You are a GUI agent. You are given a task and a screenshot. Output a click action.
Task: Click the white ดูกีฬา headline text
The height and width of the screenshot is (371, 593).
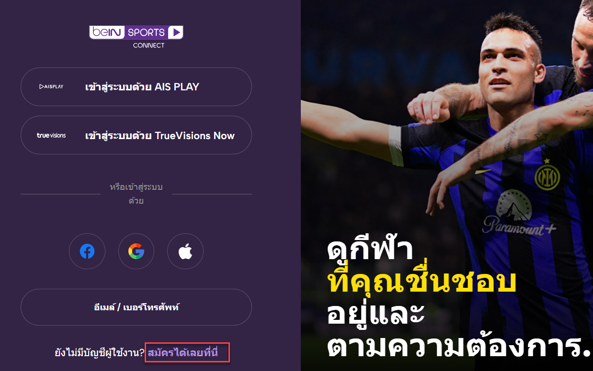370,249
